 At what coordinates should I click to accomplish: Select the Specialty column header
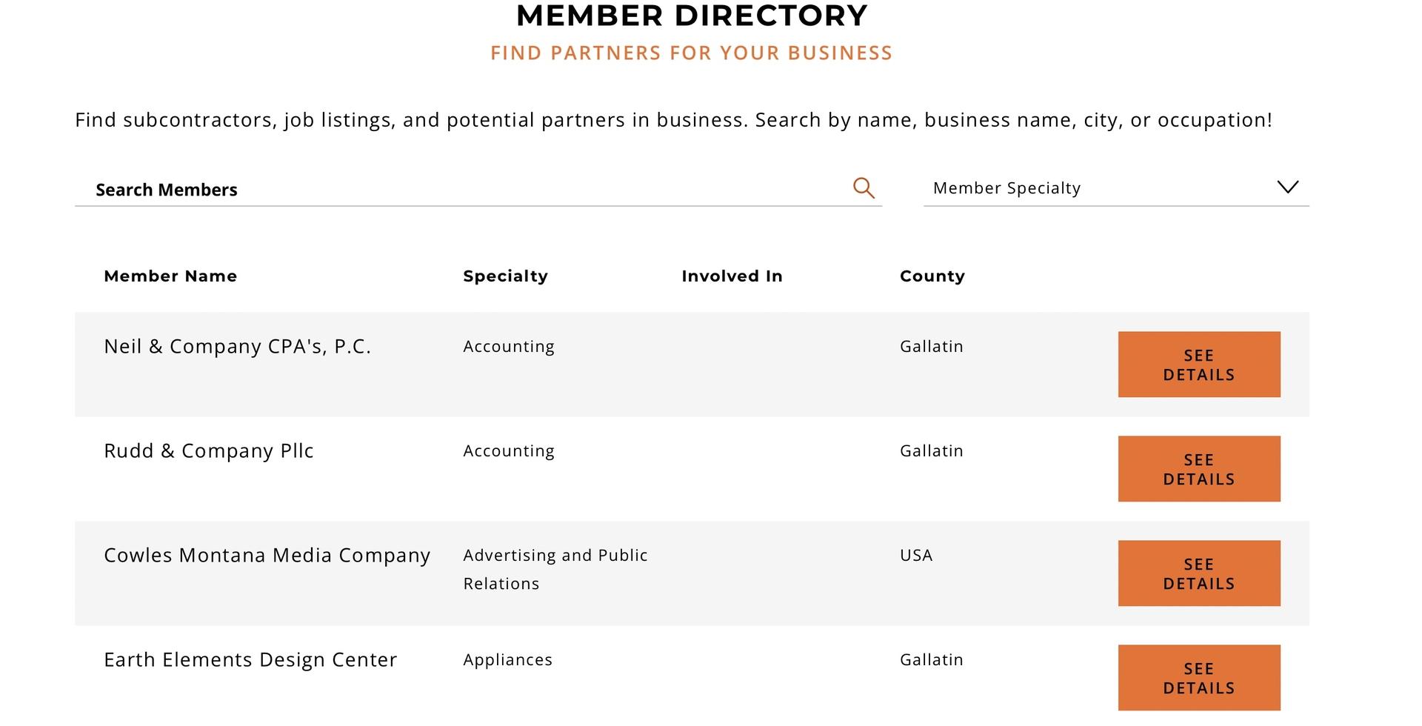[x=505, y=276]
